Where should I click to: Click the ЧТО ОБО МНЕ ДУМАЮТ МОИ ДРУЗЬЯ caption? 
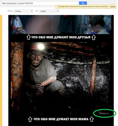point(61,37)
